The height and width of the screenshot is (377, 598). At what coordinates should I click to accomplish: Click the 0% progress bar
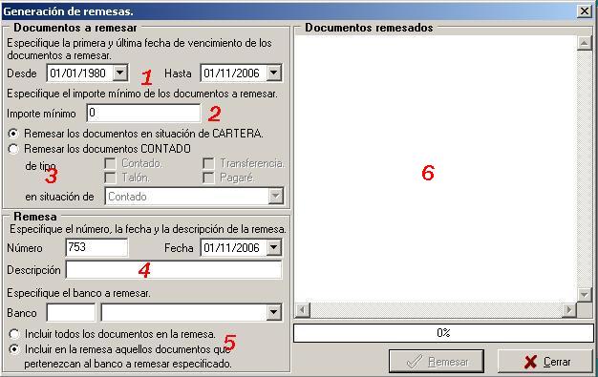click(x=443, y=333)
